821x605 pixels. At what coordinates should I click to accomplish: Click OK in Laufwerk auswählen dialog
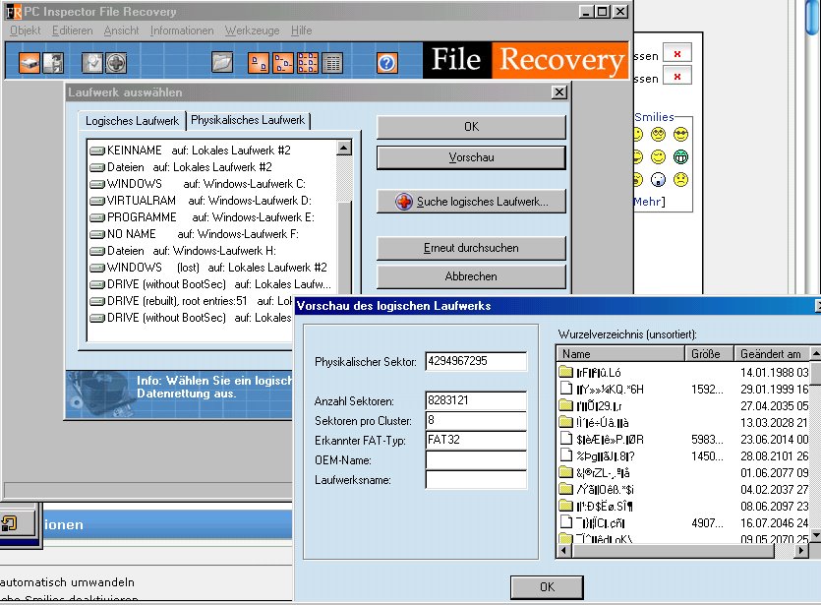pos(471,127)
